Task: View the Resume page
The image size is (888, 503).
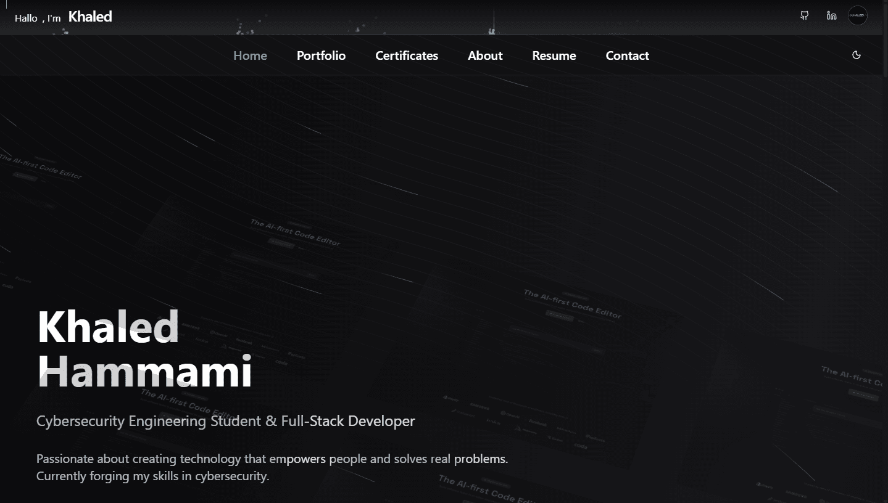Action: pos(554,55)
